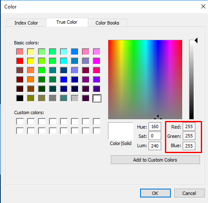Open the Color Books tab
Image resolution: width=208 pixels, height=203 pixels.
(107, 23)
